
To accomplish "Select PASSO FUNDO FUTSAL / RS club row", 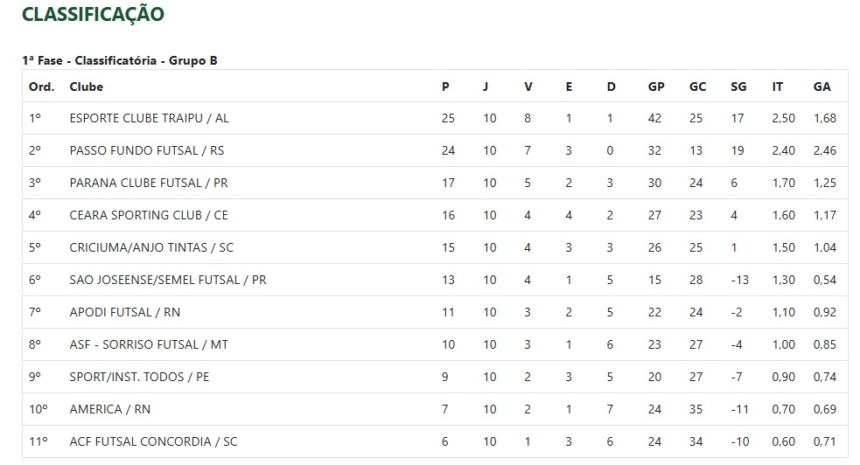I will pyautogui.click(x=435, y=150).
